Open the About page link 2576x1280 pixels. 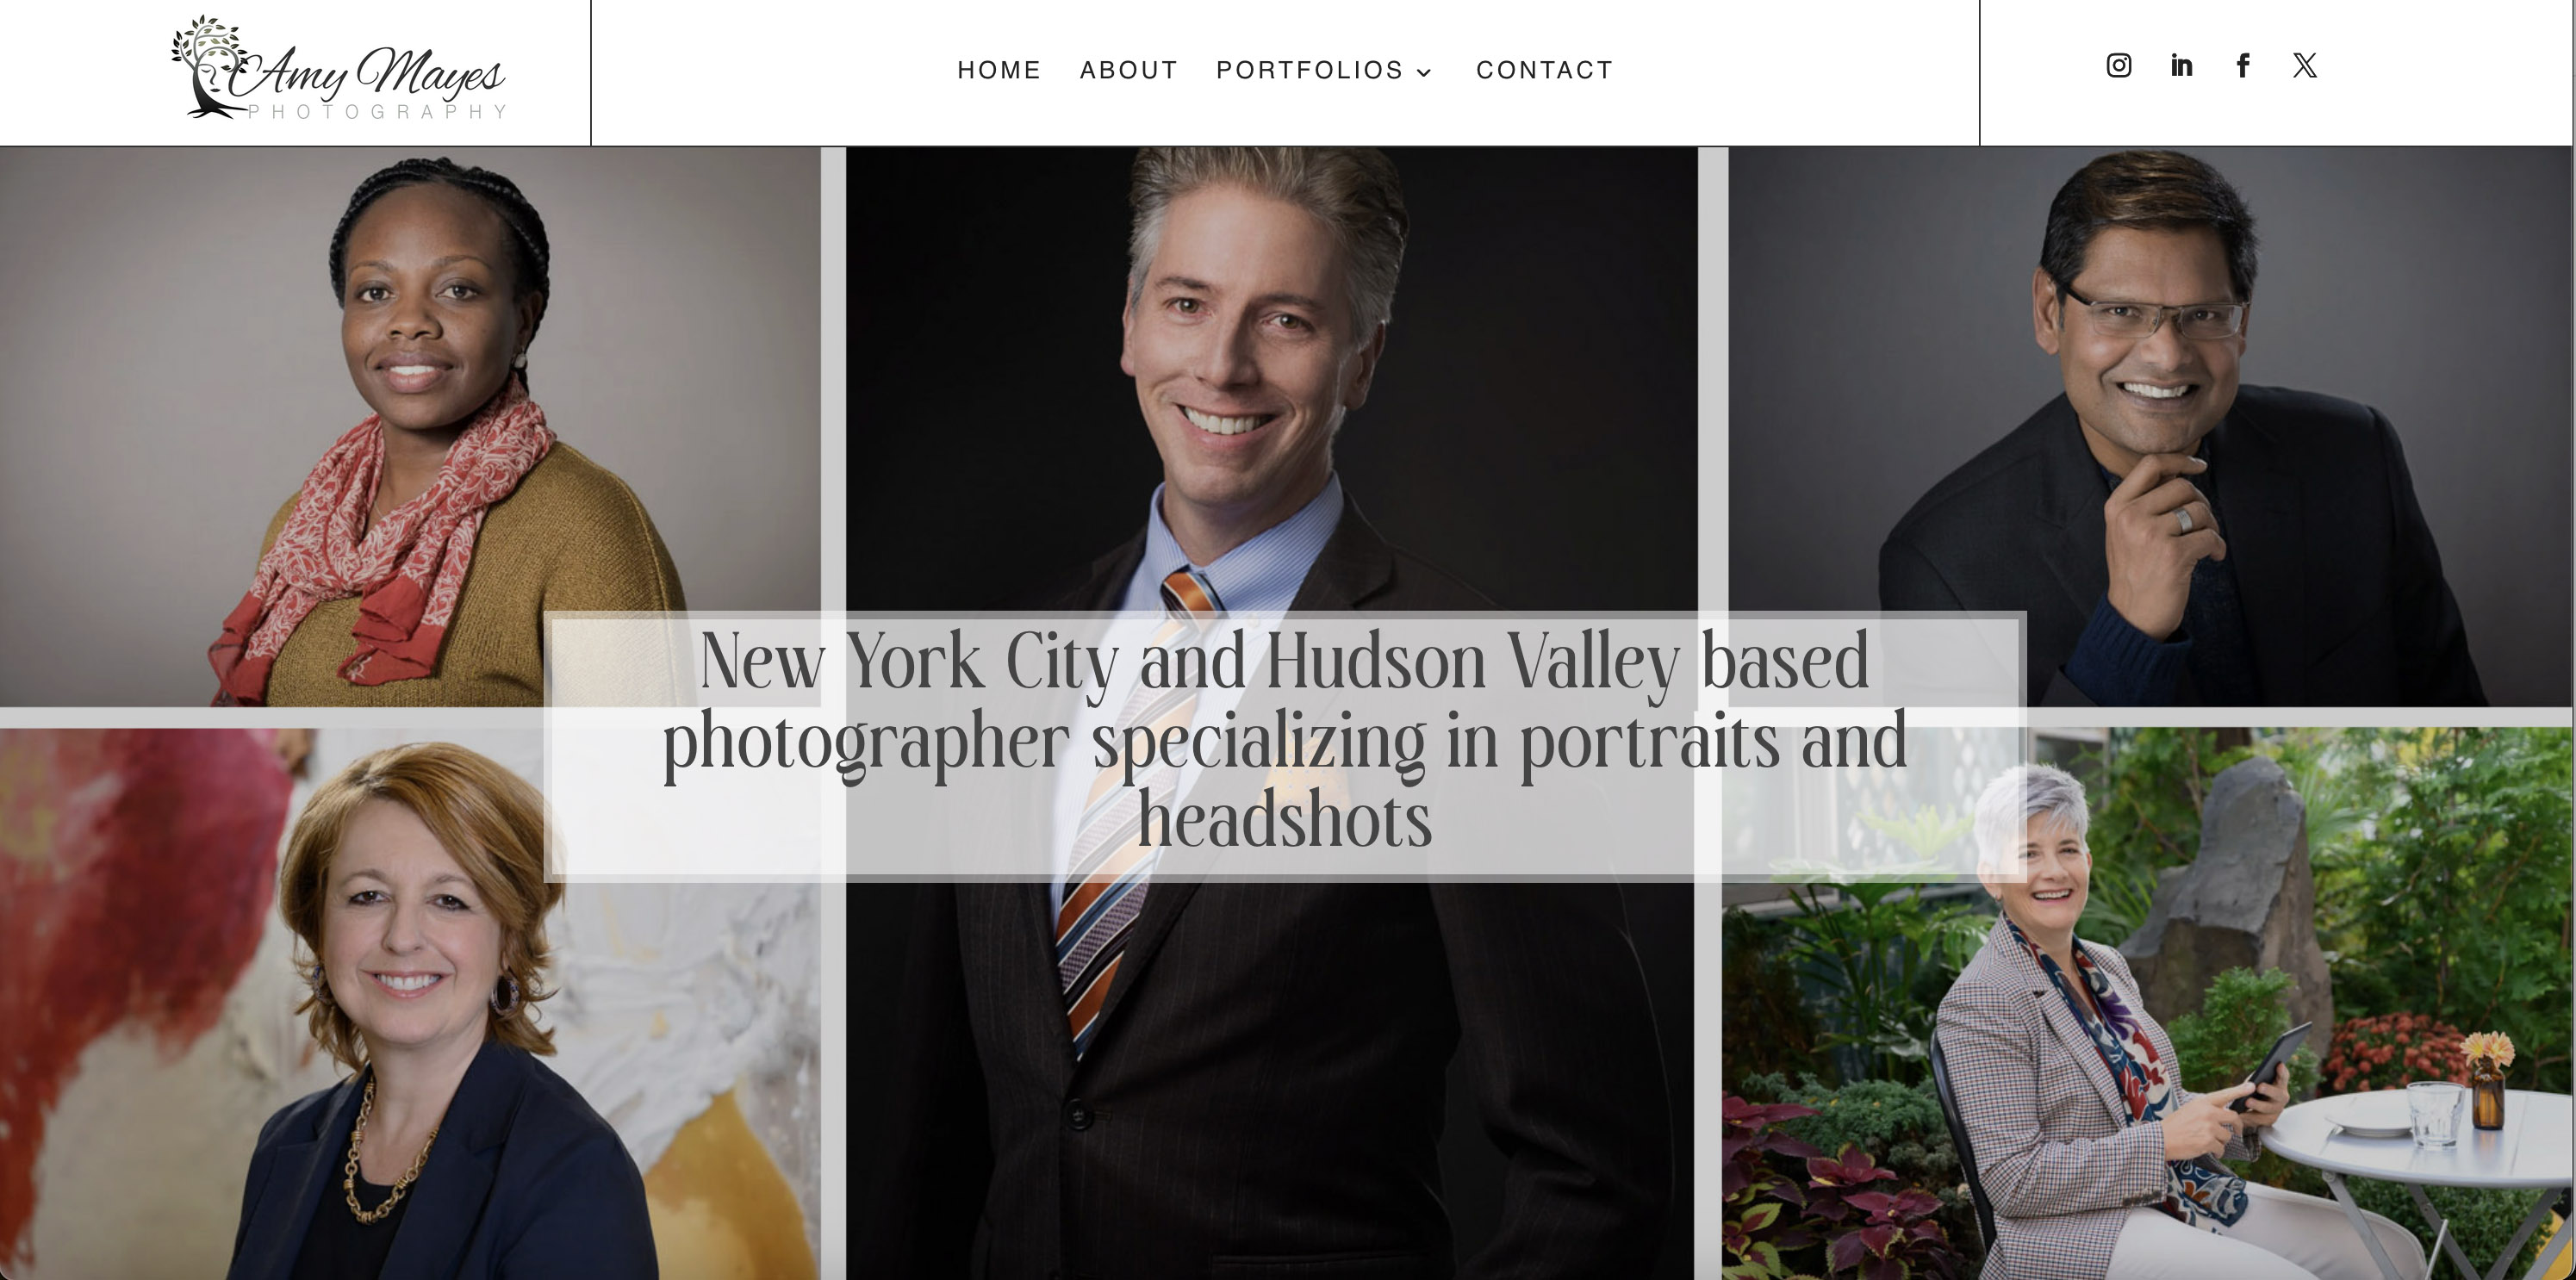click(1129, 70)
